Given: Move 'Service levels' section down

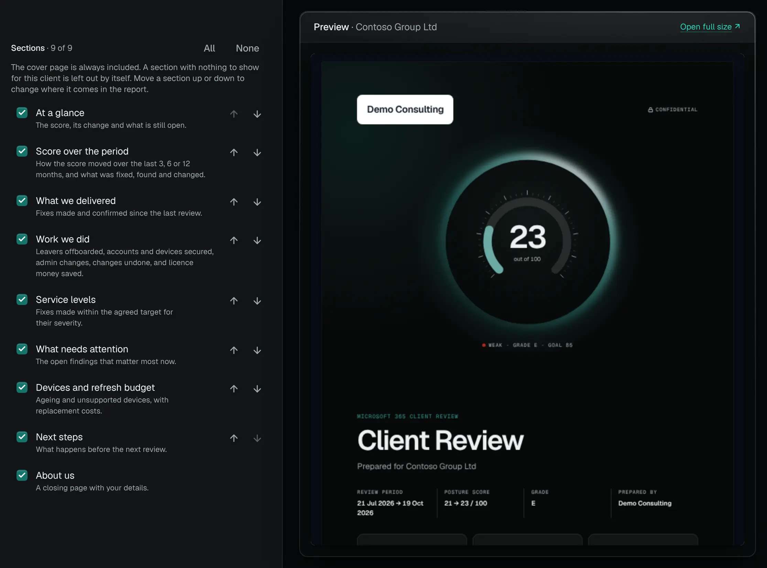Looking at the screenshot, I should point(257,301).
